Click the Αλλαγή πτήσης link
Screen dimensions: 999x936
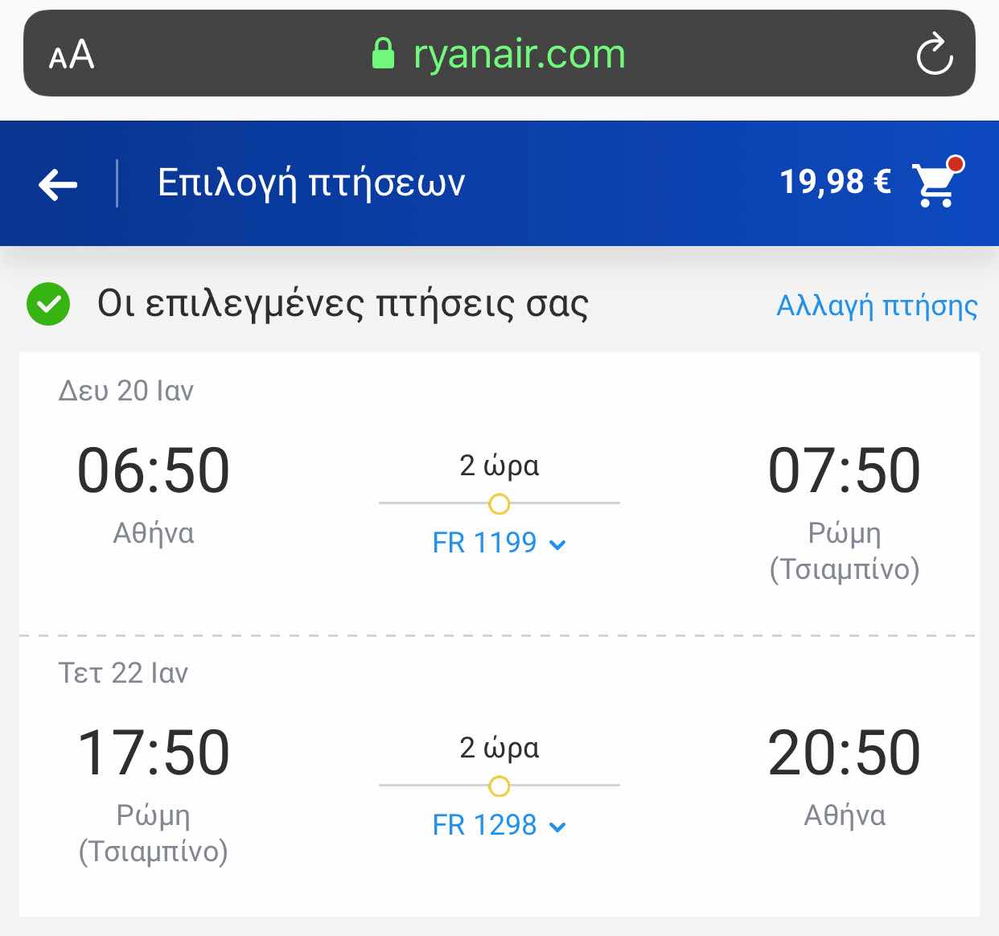(x=877, y=306)
